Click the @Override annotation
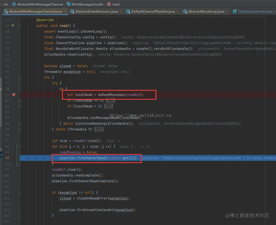This screenshot has height=225, width=276. pyautogui.click(x=45, y=20)
